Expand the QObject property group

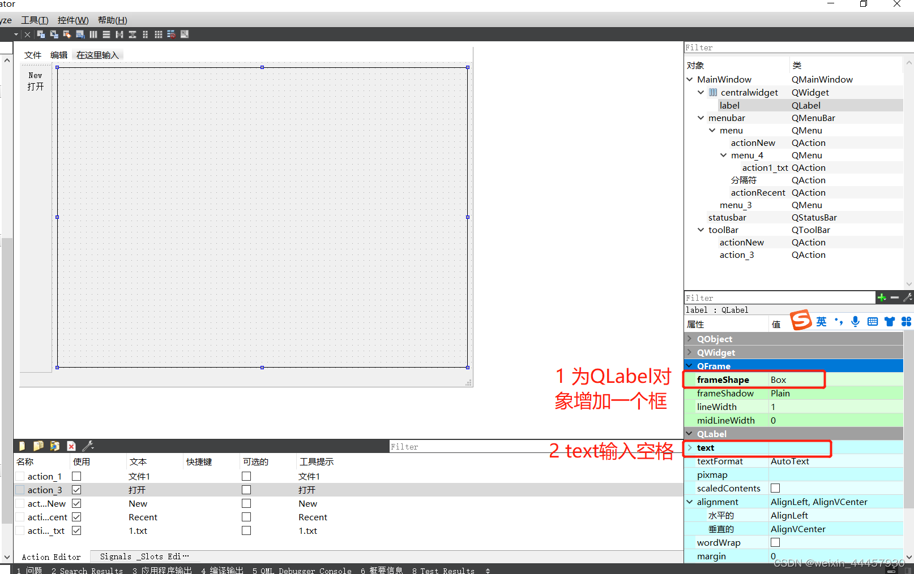point(690,339)
